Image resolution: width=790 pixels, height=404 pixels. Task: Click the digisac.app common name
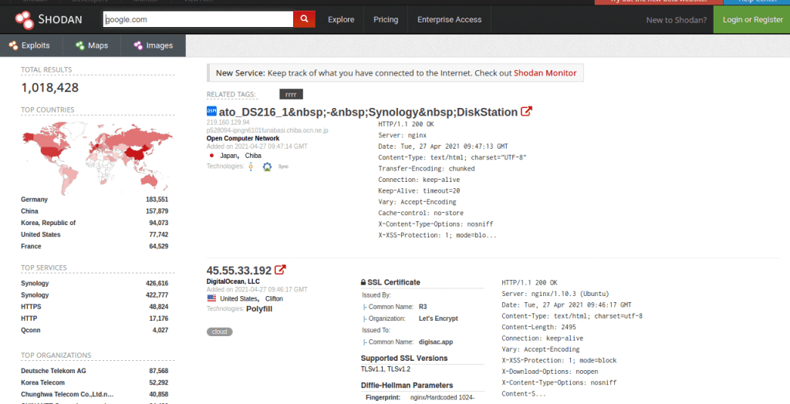(x=436, y=342)
